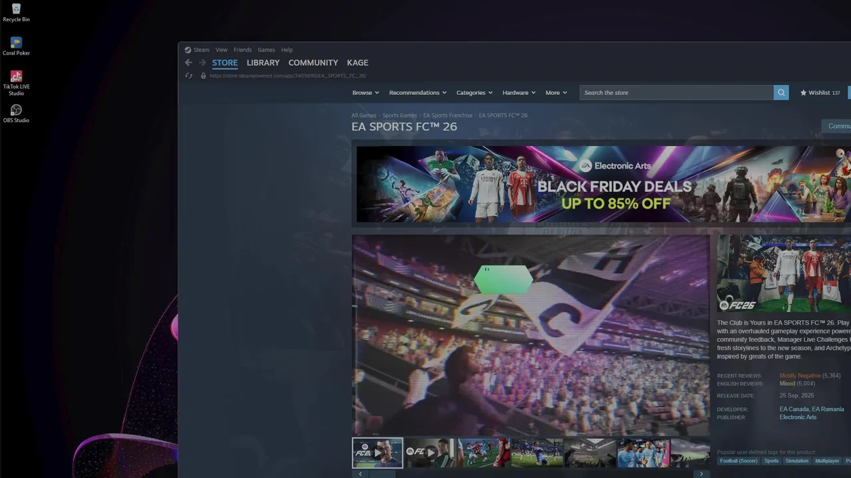This screenshot has width=851, height=478.
Task: Click the release date '25 Sep, 2025'
Action: pyautogui.click(x=796, y=396)
